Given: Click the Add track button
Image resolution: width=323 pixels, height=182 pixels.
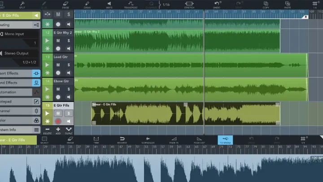Looking at the screenshot, I should pyautogui.click(x=58, y=130).
